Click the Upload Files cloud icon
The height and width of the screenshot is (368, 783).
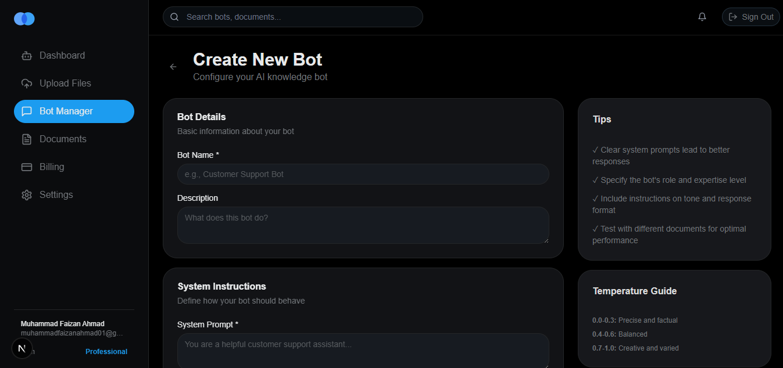27,83
